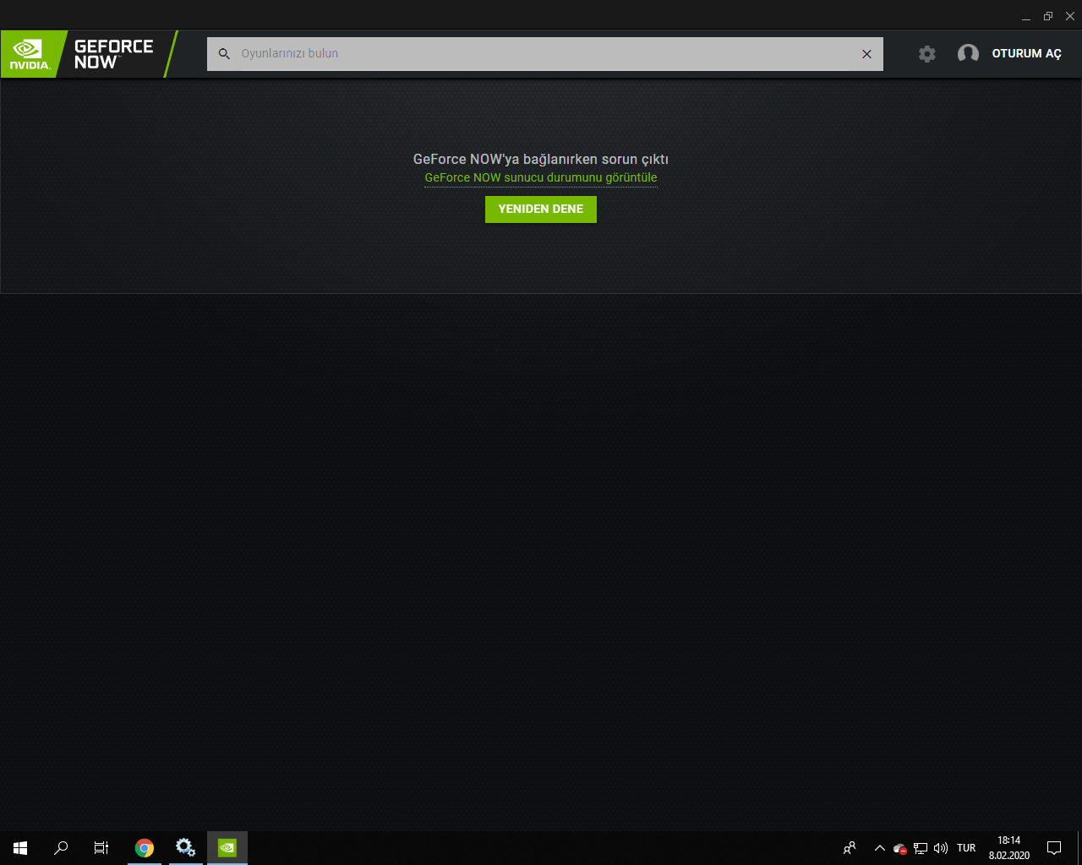Launch Google Chrome from the taskbar
The height and width of the screenshot is (865, 1082).
point(144,847)
